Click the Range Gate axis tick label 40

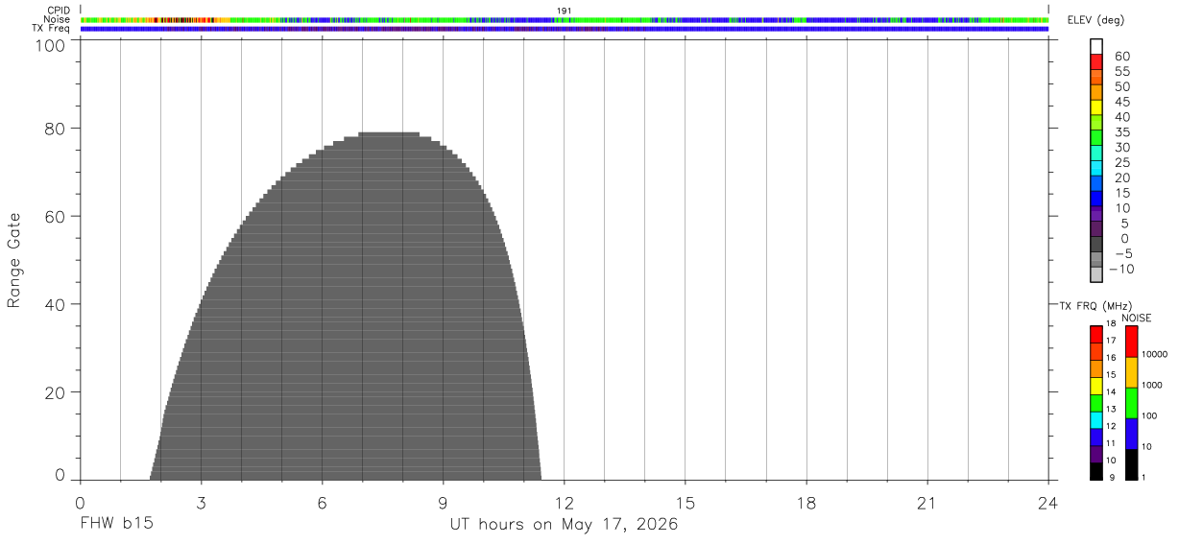tap(57, 305)
